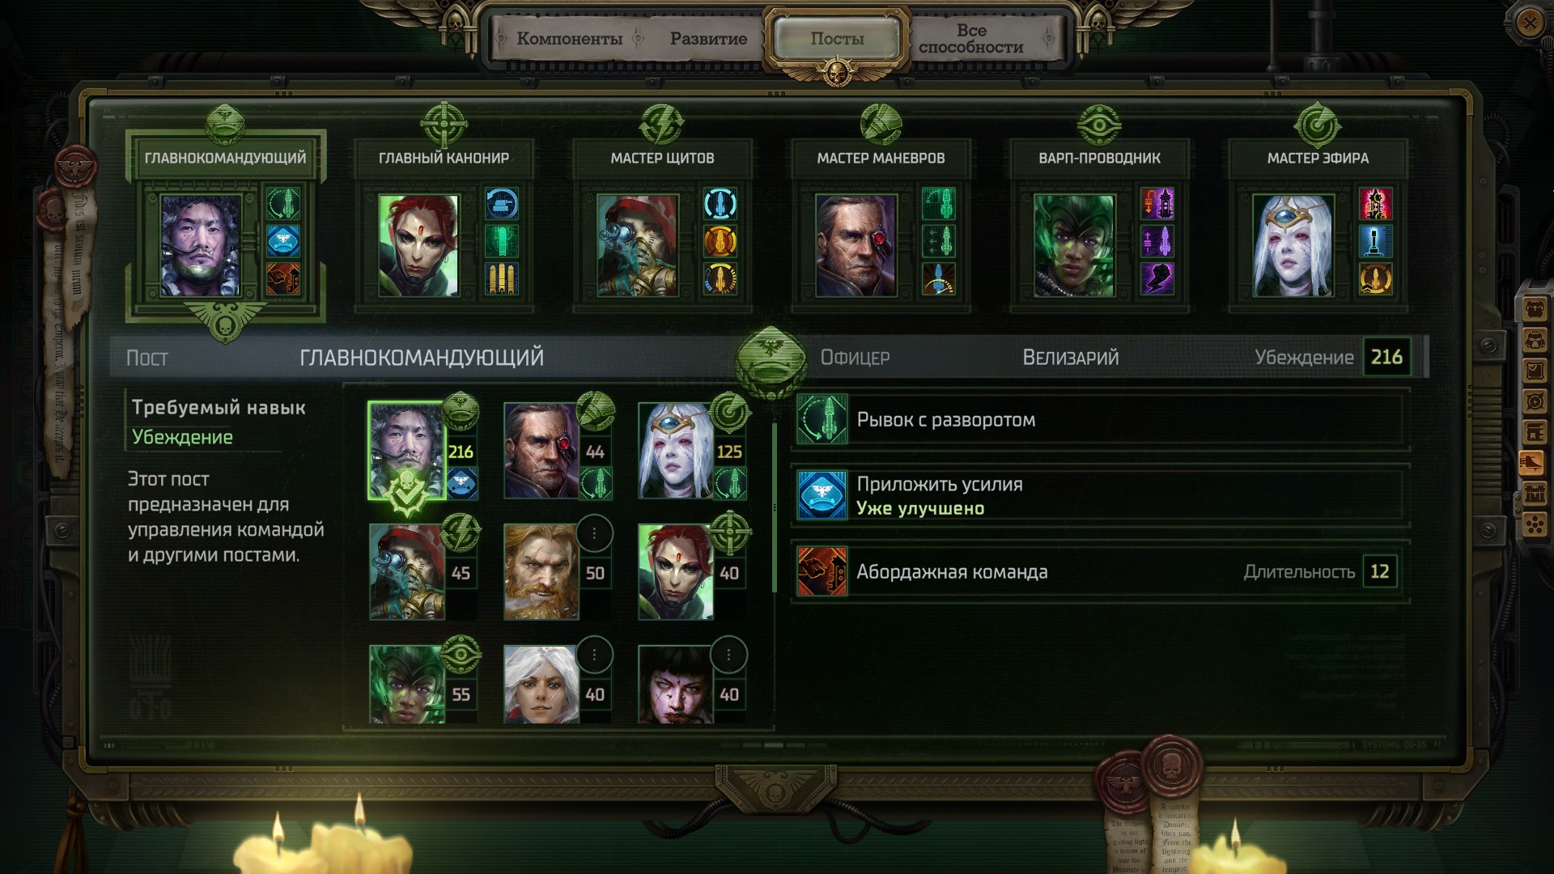1554x874 pixels.
Task: Click the eye emblem above Варп-проводник
Action: 1099,124
